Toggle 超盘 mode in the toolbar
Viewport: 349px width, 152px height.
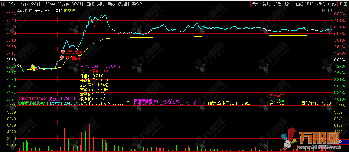pyautogui.click(x=277, y=4)
